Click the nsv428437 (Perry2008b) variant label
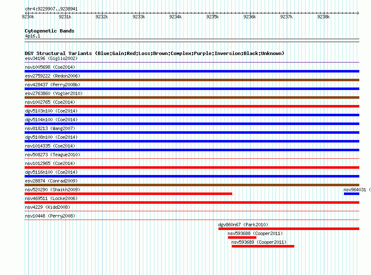 (53, 85)
